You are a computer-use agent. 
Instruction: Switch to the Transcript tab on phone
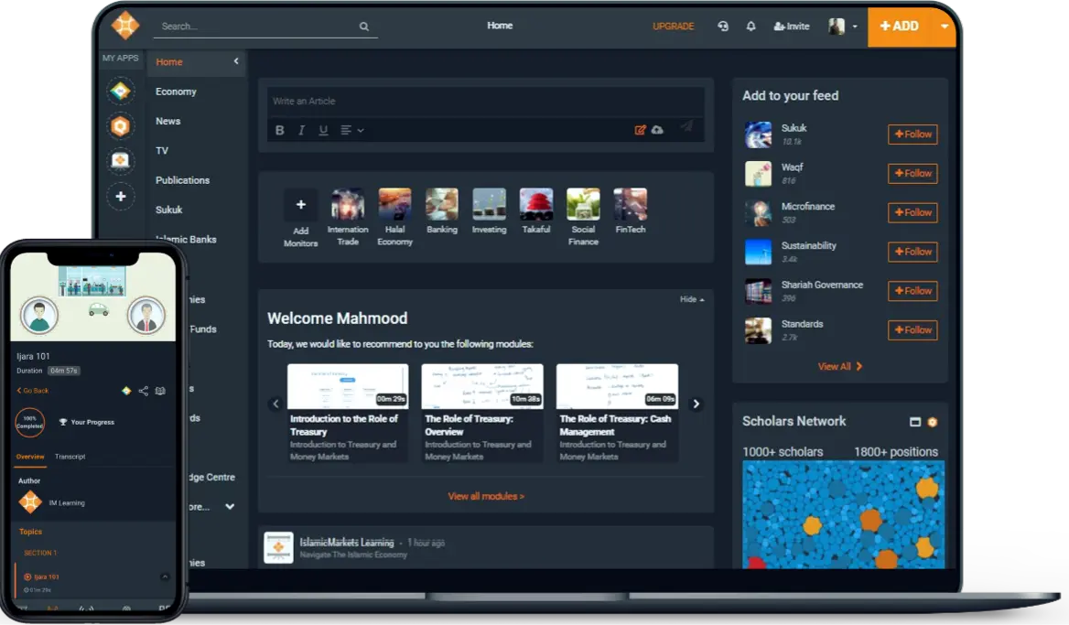tap(70, 456)
